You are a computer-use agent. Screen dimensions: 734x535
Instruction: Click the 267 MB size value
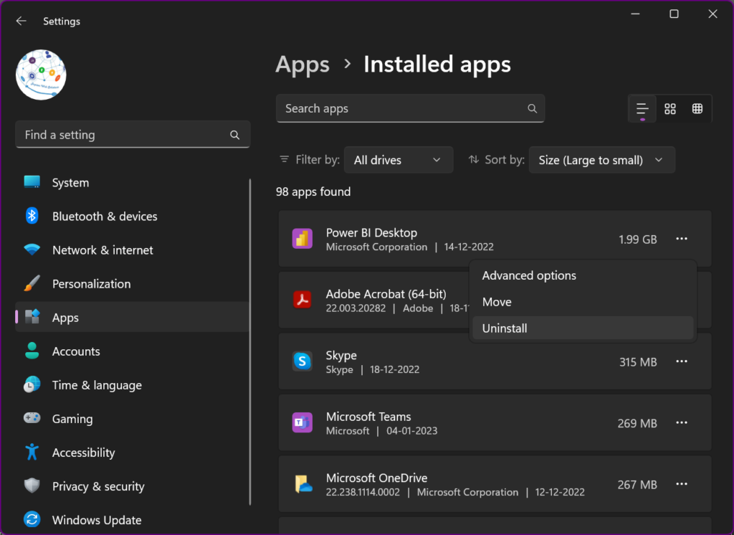637,486
